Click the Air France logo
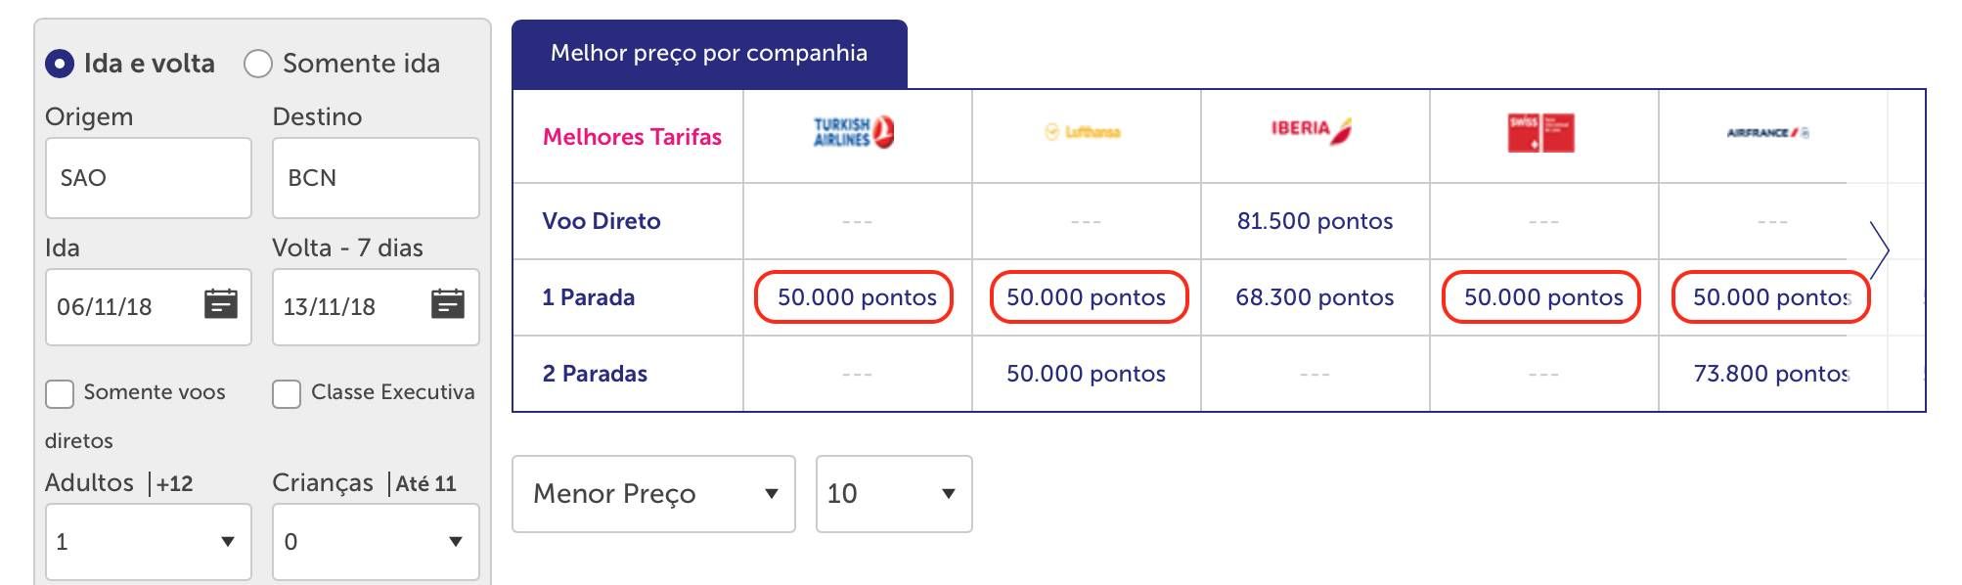 (1767, 132)
